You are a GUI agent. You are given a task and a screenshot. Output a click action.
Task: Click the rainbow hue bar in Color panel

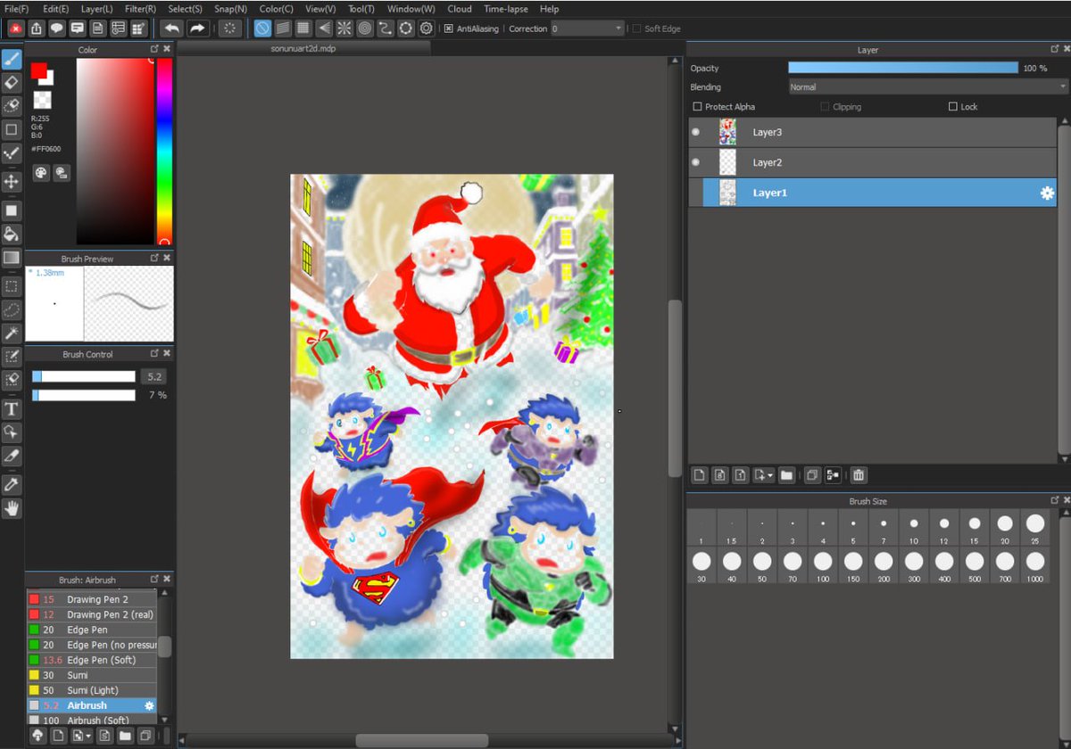tap(164, 152)
